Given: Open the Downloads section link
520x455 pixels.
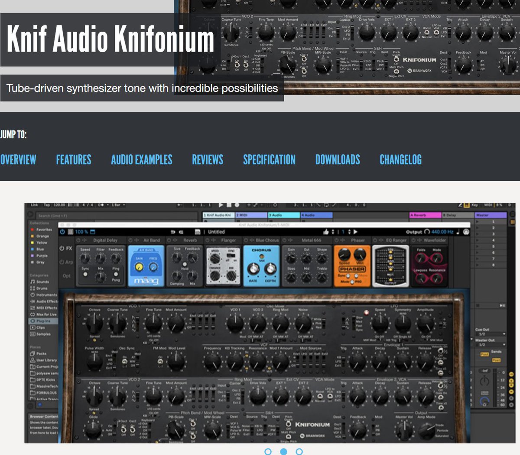Looking at the screenshot, I should (x=338, y=160).
